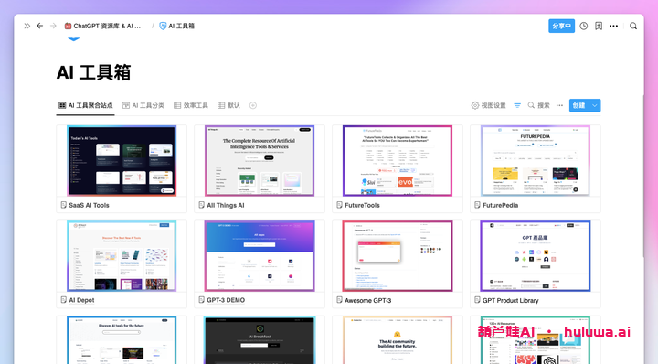Click page icon beside FuturePedia
This screenshot has width=658, height=364.
[x=477, y=205]
